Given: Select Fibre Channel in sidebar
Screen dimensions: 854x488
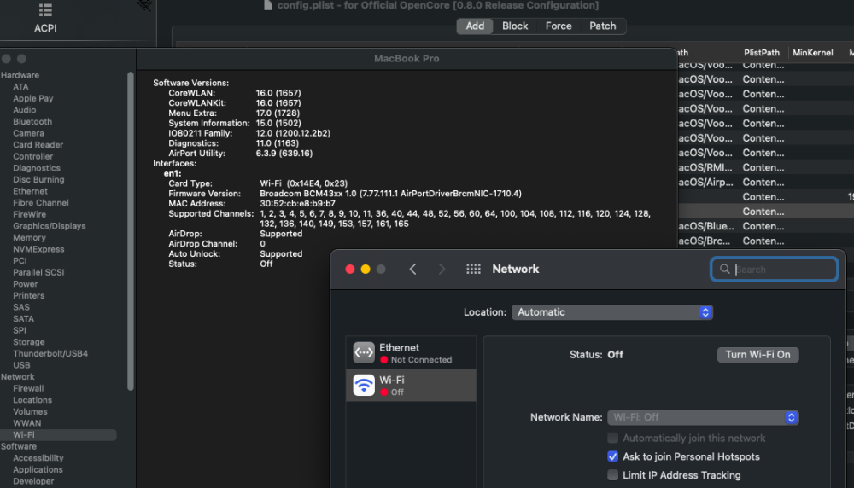Looking at the screenshot, I should (41, 203).
